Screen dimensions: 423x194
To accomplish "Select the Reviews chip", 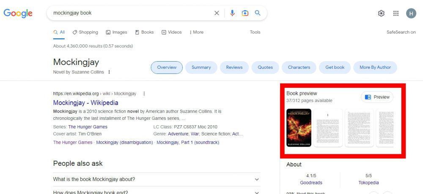I will tap(234, 67).
